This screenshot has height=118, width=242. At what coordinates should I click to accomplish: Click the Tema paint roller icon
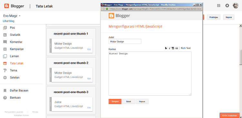click(x=5, y=70)
